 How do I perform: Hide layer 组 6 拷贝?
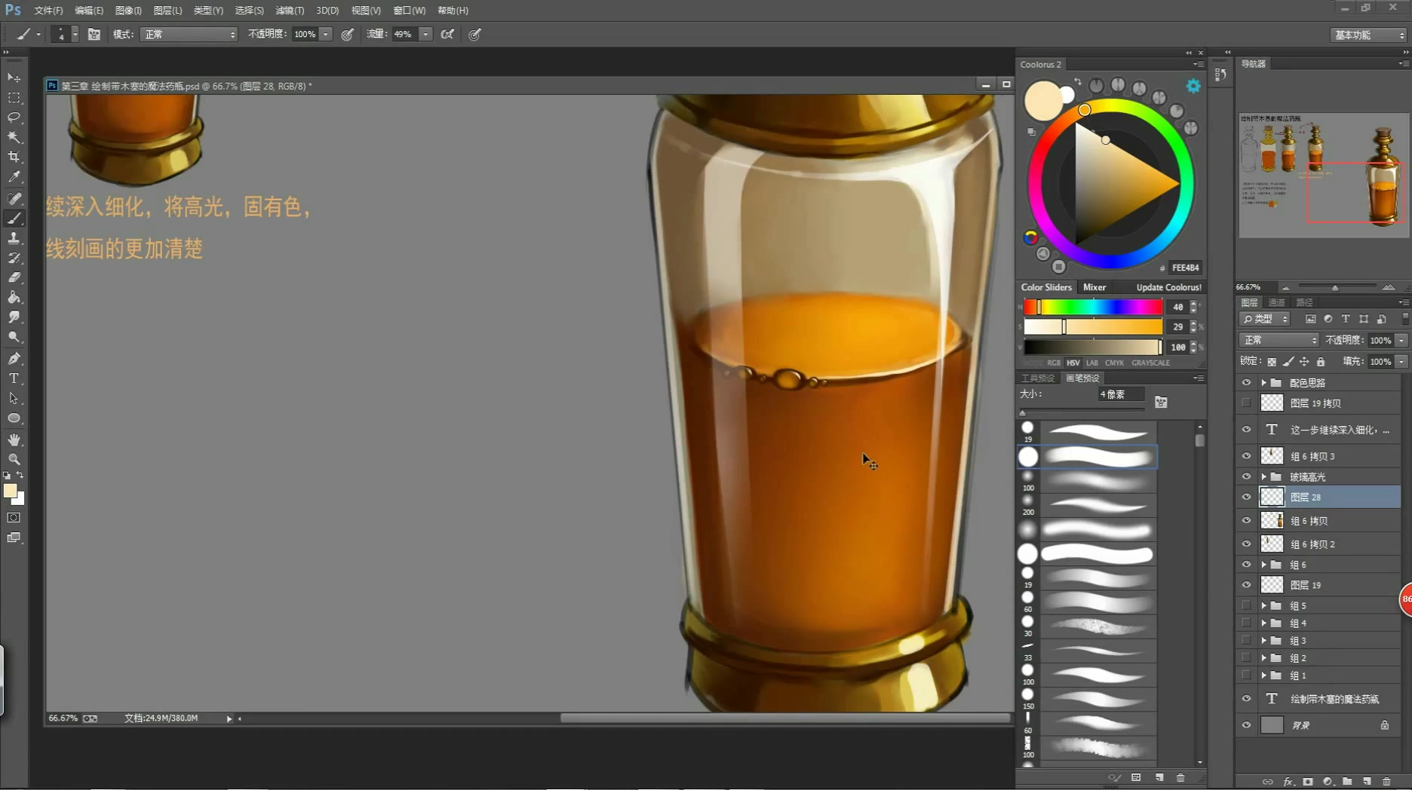(x=1246, y=521)
